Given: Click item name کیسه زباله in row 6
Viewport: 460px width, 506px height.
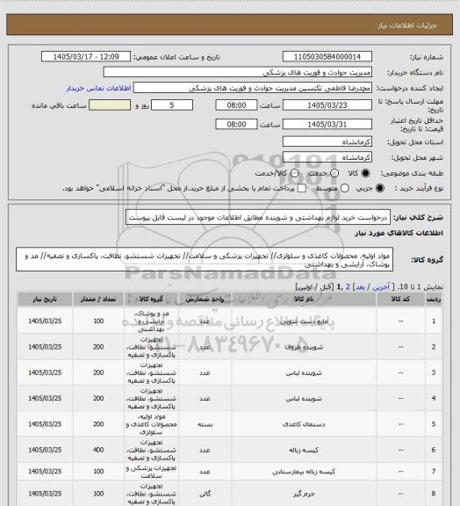Looking at the screenshot, I should click(304, 450).
